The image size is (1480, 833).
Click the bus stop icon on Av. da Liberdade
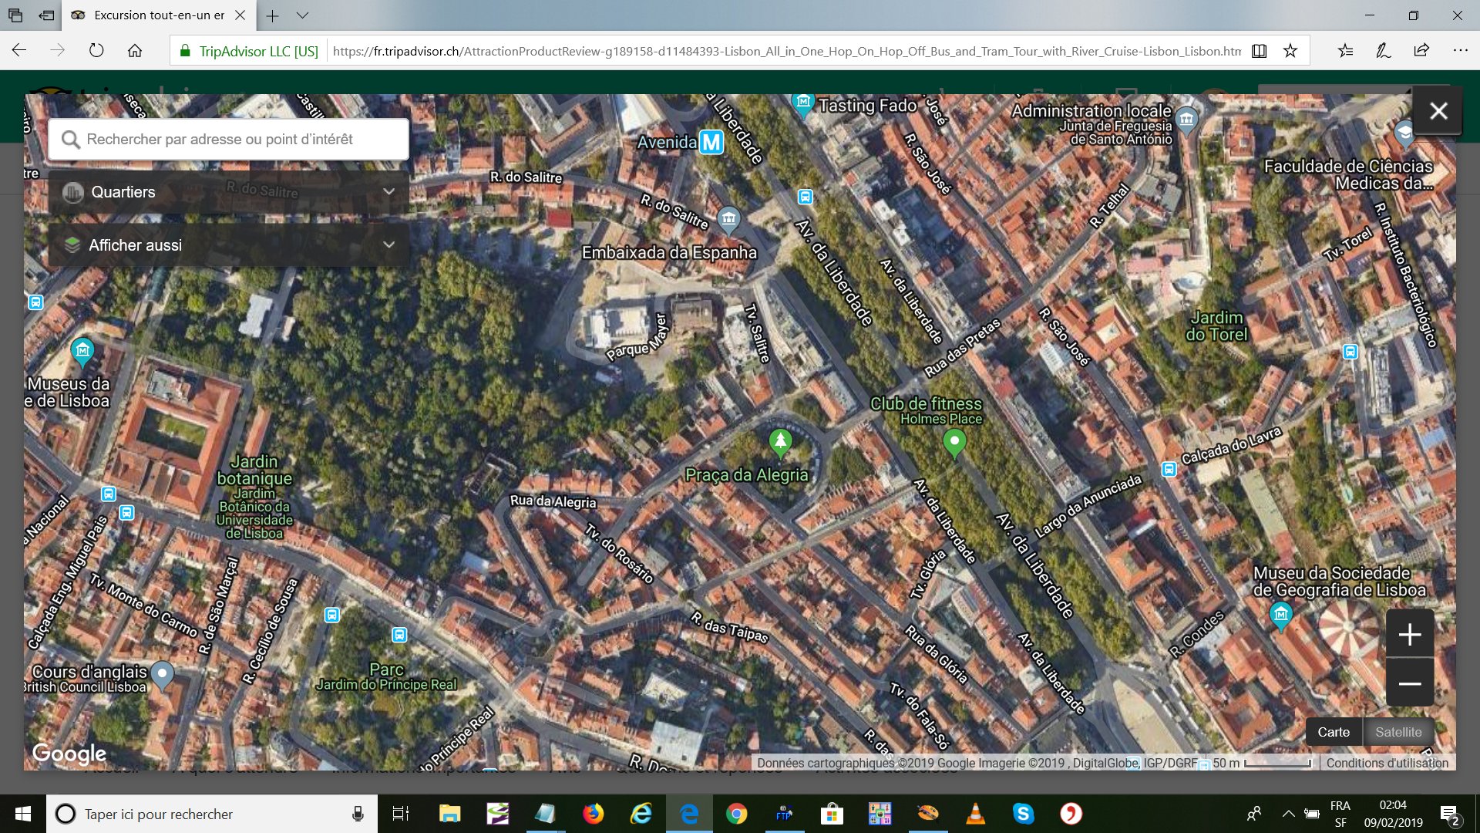[x=805, y=197]
